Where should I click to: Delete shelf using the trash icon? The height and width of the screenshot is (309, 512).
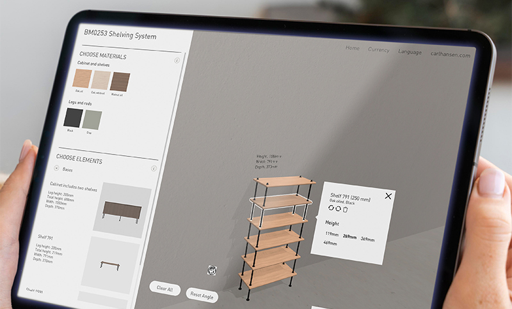tap(346, 209)
